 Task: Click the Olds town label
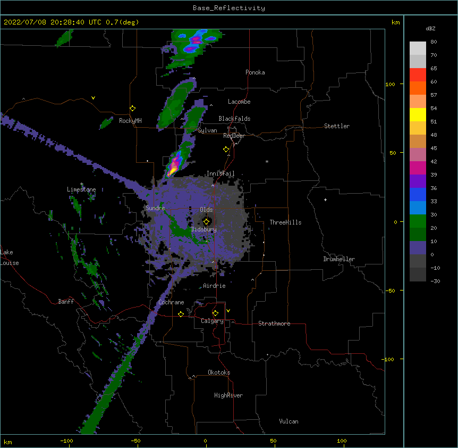206,210
